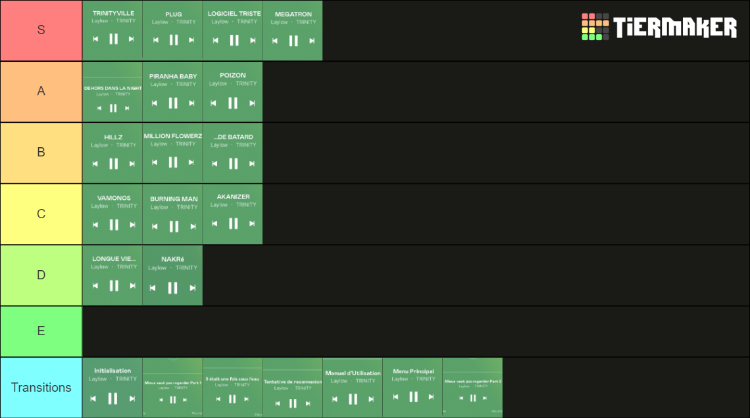This screenshot has width=750, height=418.
Task: Click pause icon on HILLZ tile
Action: pyautogui.click(x=113, y=164)
